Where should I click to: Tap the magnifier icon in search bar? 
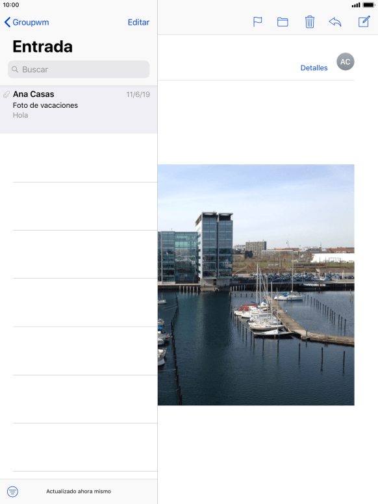pyautogui.click(x=15, y=69)
